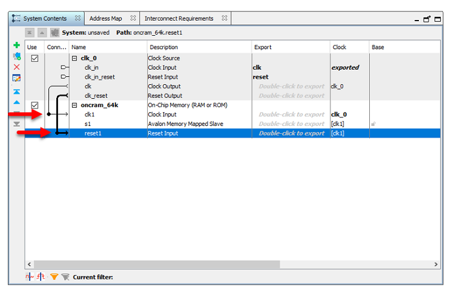Collapse the oncram_64k tree node
This screenshot has height=295, width=454.
[x=74, y=105]
